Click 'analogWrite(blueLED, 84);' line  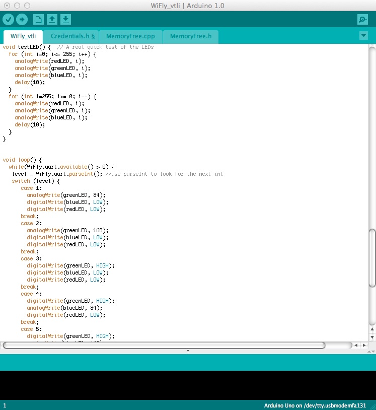[x=64, y=308]
